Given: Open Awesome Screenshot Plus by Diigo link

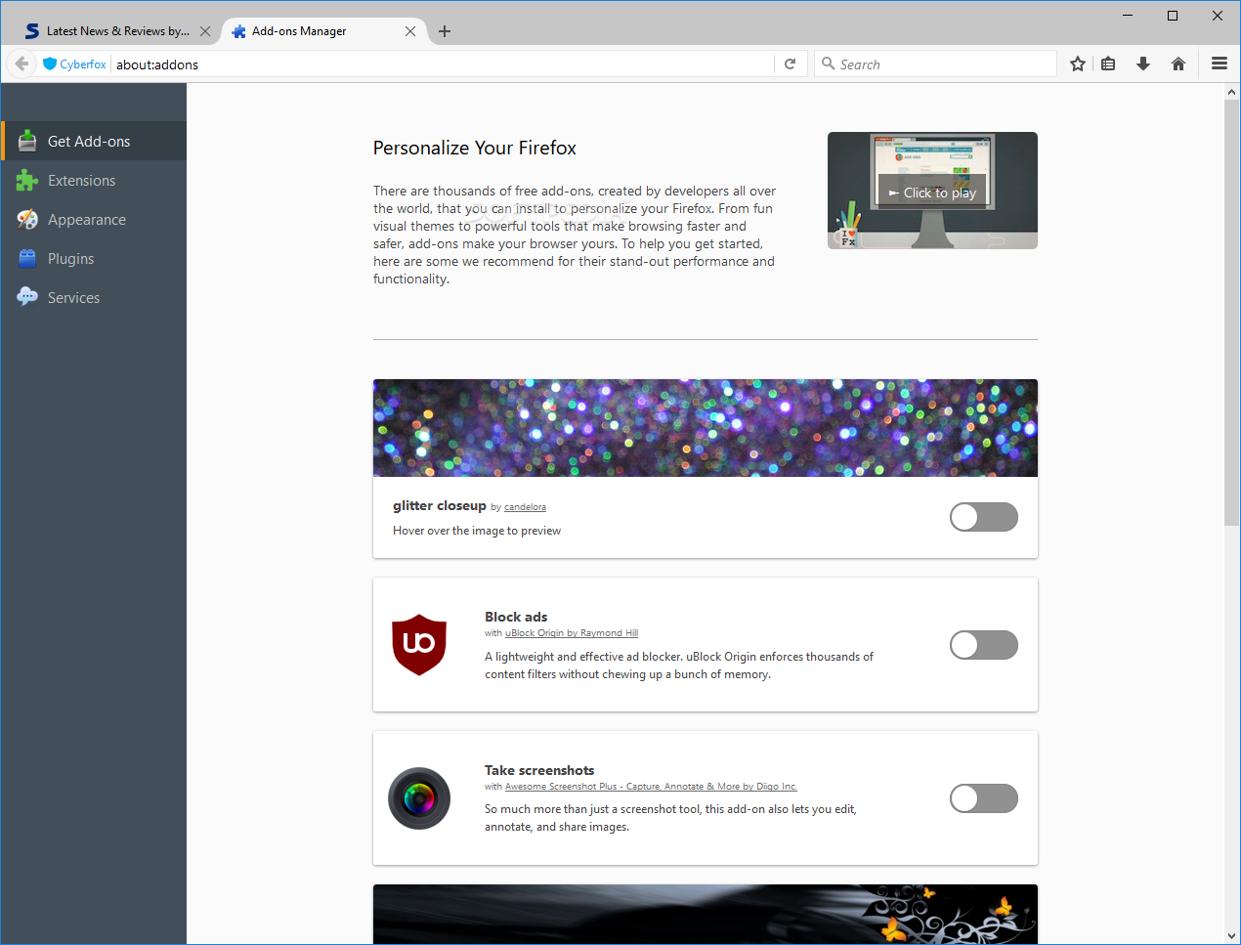Looking at the screenshot, I should point(651,787).
